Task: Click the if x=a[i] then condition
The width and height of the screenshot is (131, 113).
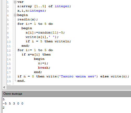Action: pyautogui.click(x=36, y=54)
